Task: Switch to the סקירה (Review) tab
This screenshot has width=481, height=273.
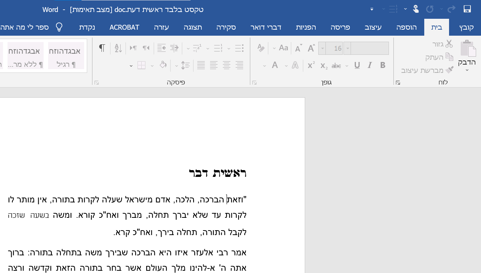Action: (x=226, y=27)
